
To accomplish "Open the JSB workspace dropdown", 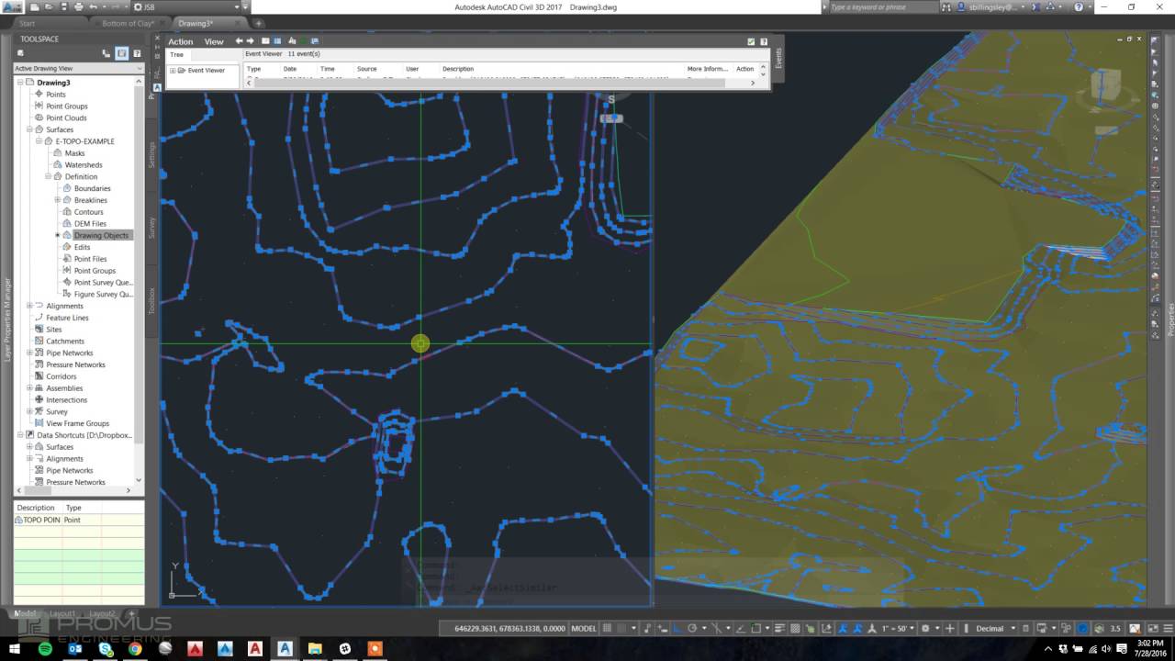I will [x=190, y=7].
